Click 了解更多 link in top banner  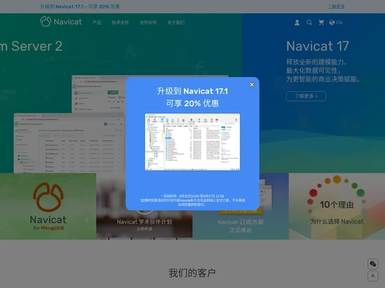[x=336, y=6]
